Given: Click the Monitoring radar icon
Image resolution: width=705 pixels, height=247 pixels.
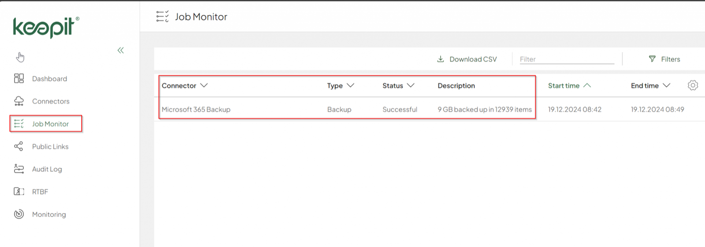Looking at the screenshot, I should click(x=19, y=214).
